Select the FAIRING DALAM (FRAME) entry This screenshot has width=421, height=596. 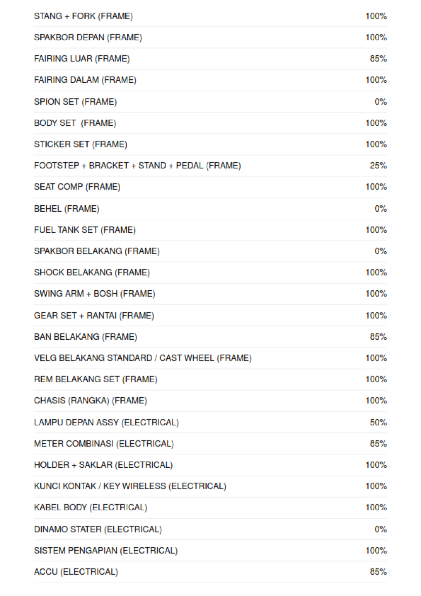[x=85, y=80]
